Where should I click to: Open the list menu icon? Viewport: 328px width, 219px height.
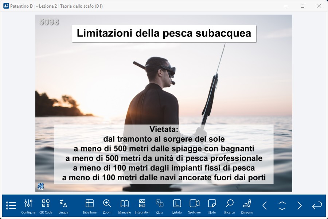click(11, 205)
